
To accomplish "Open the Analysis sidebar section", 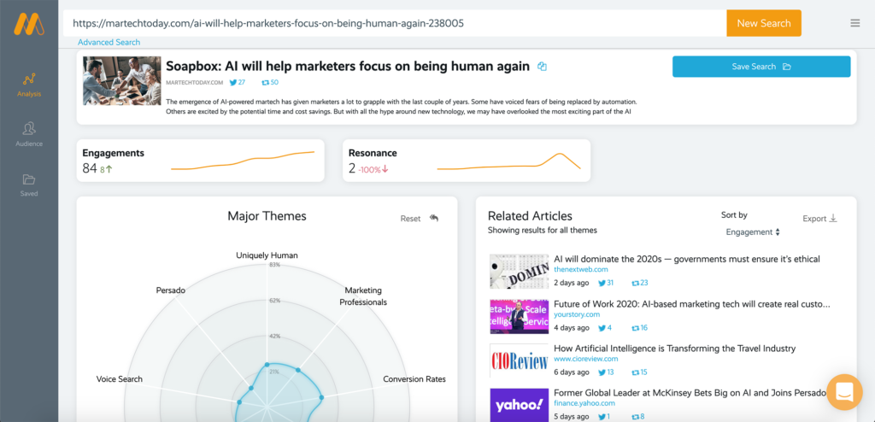I will point(29,85).
